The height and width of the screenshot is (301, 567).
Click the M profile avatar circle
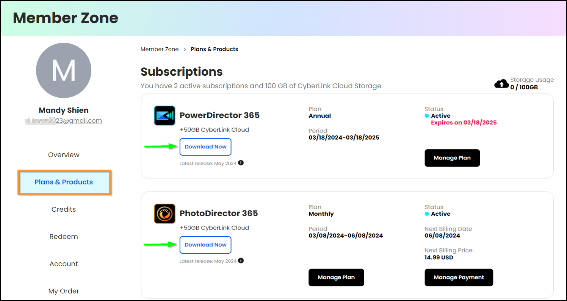[64, 70]
